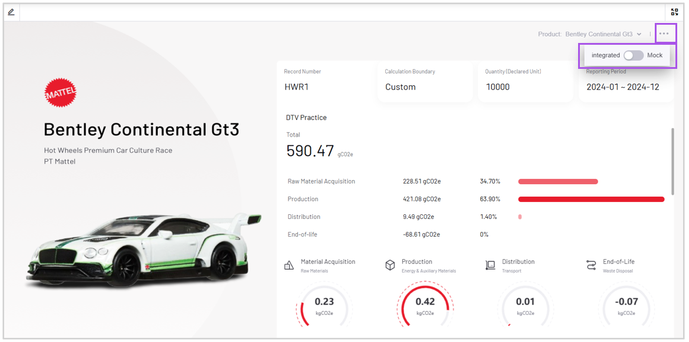This screenshot has width=689, height=342.
Task: Click the vertical scrollbar in data panel
Action: (672, 161)
